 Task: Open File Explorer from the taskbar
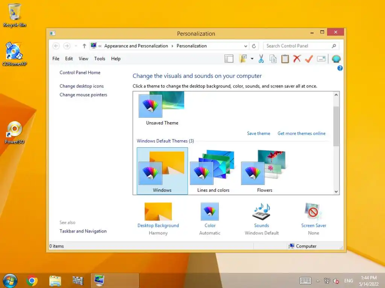pos(55,280)
